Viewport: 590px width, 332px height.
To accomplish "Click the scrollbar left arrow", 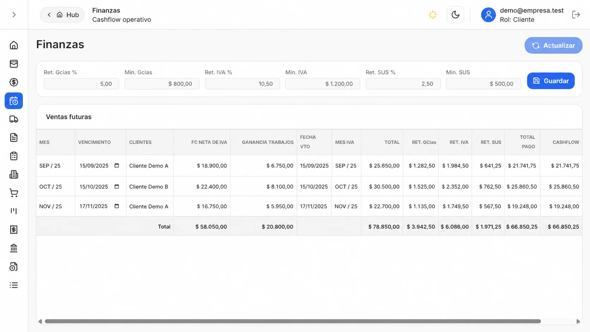I will [40, 321].
